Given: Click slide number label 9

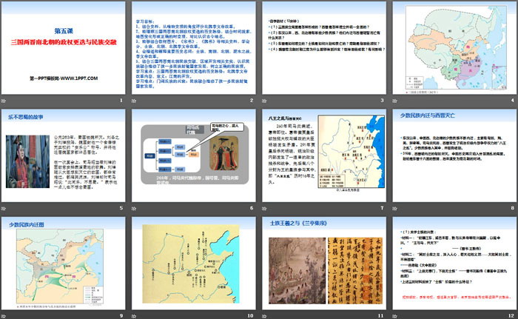Looking at the screenshot, I should (x=121, y=316).
